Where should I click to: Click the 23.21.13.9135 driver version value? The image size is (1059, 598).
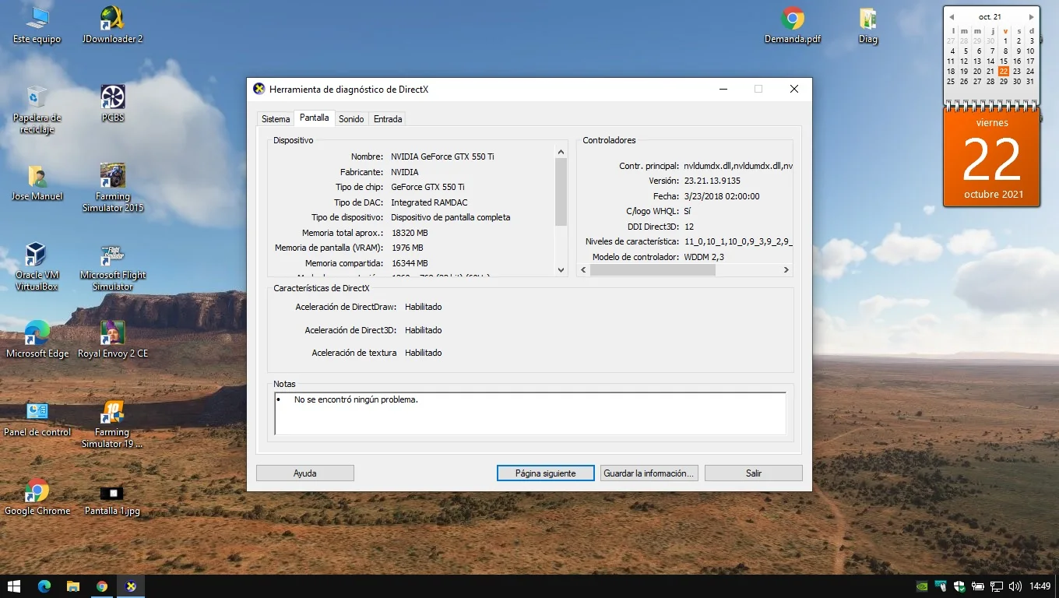(712, 181)
